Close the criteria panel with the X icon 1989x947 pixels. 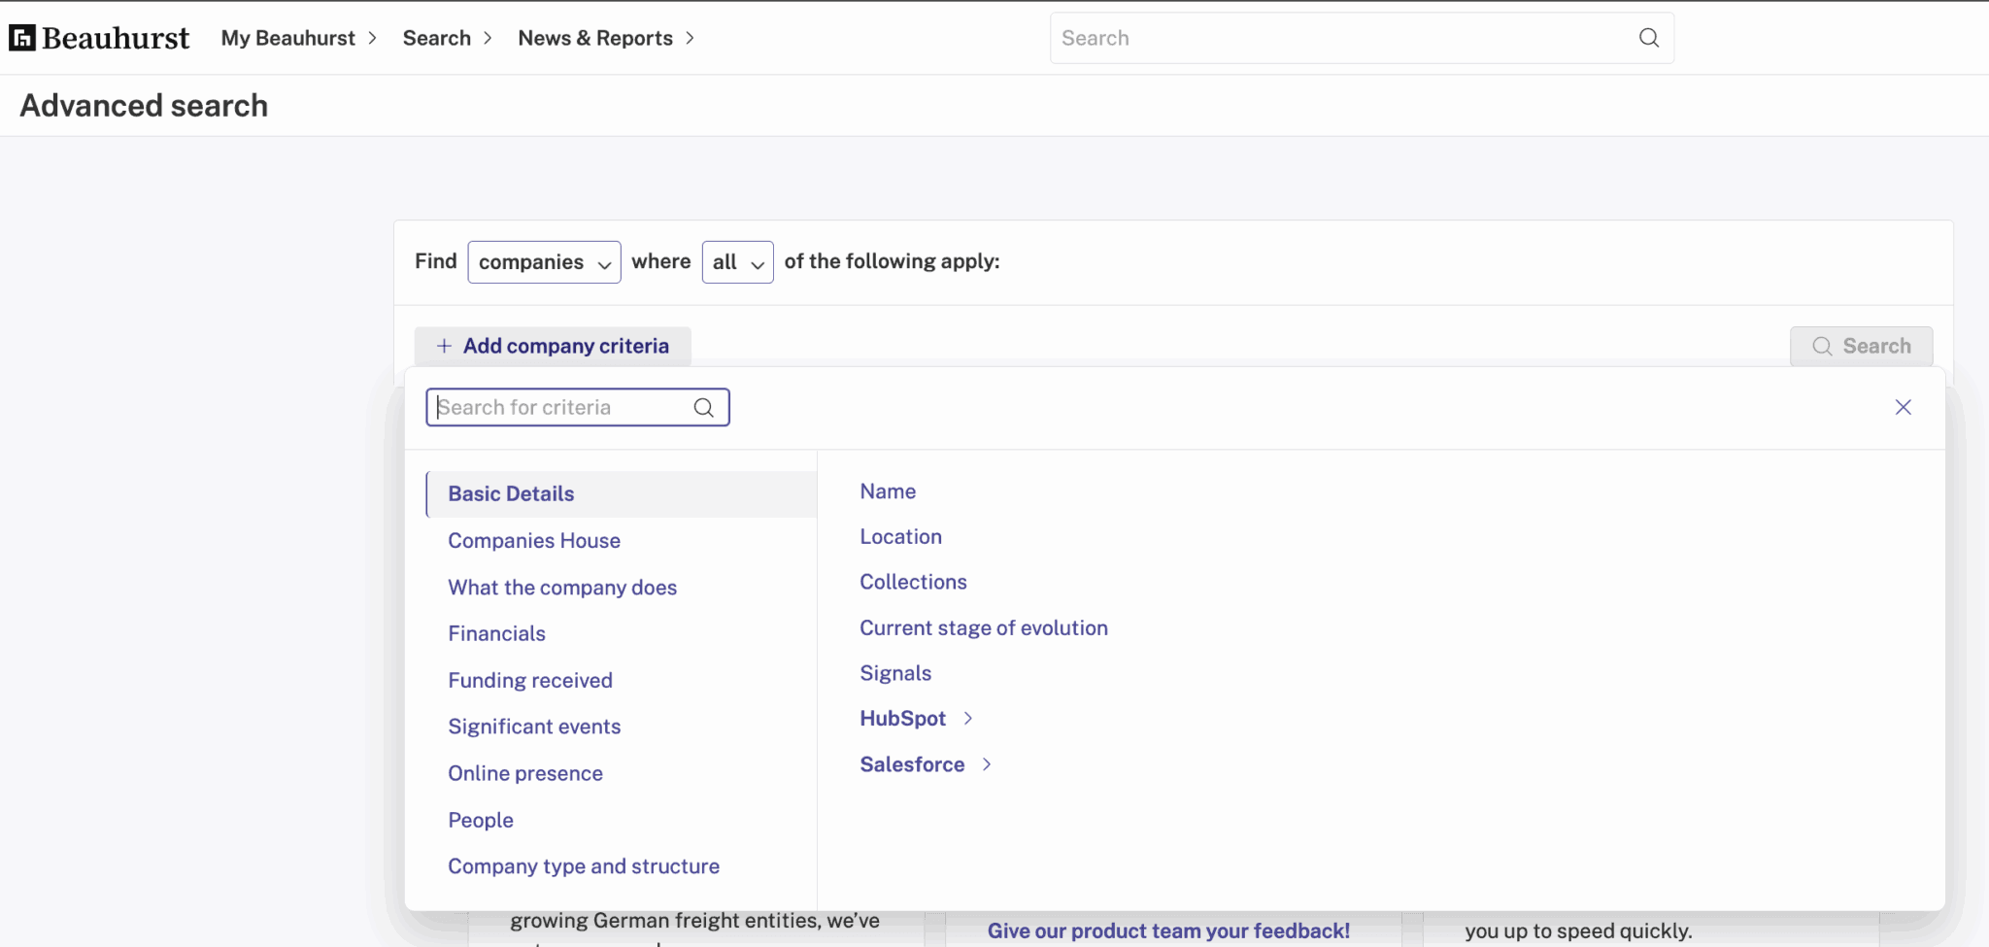1903,407
